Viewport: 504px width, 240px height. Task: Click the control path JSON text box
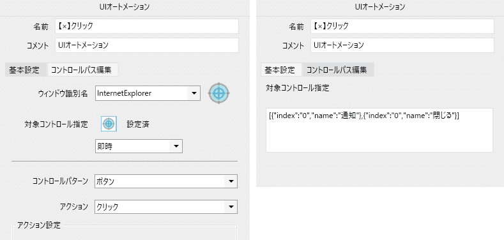click(x=379, y=130)
